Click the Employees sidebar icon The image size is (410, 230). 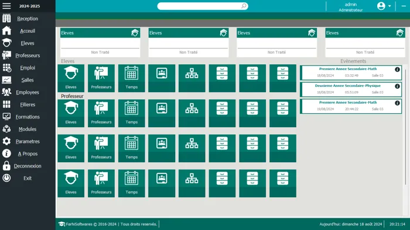[6, 92]
